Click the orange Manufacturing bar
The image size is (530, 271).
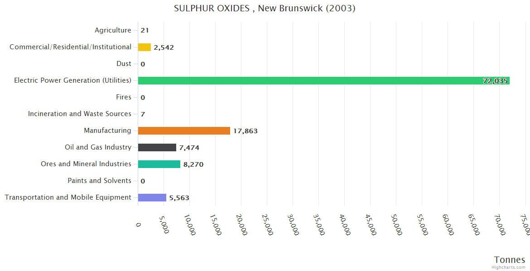184,131
